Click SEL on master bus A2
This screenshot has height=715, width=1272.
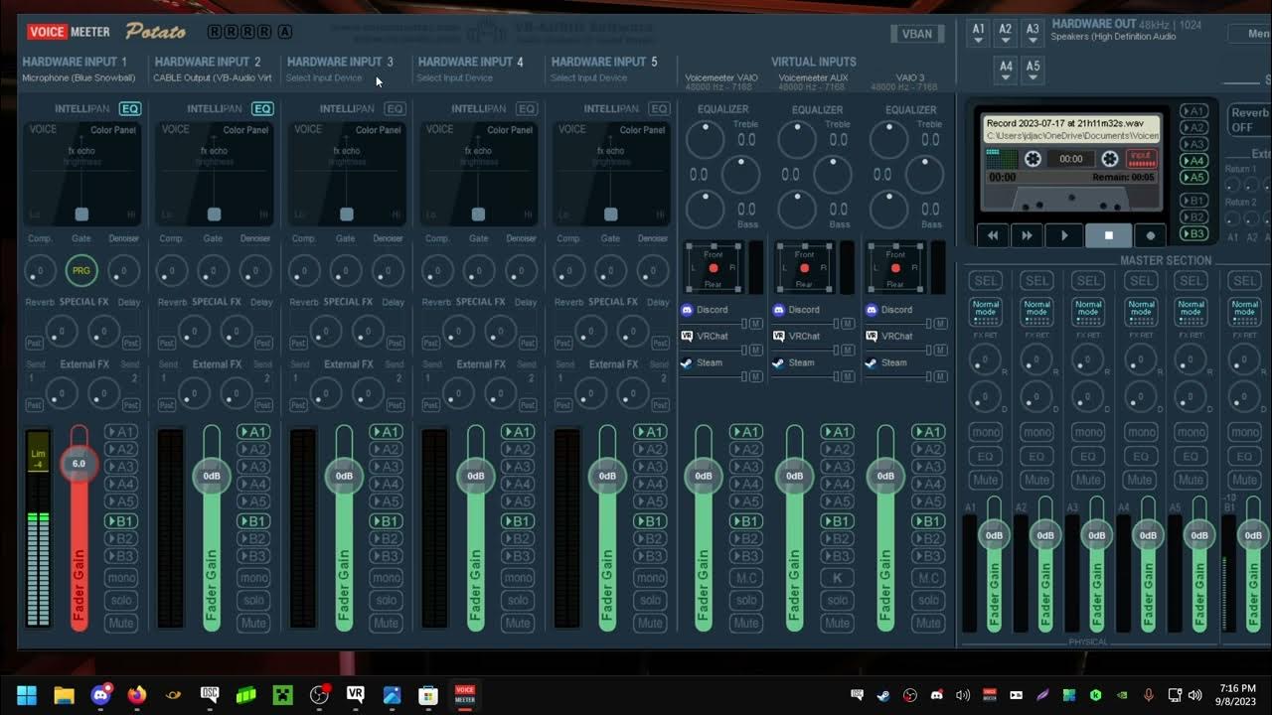1036,281
